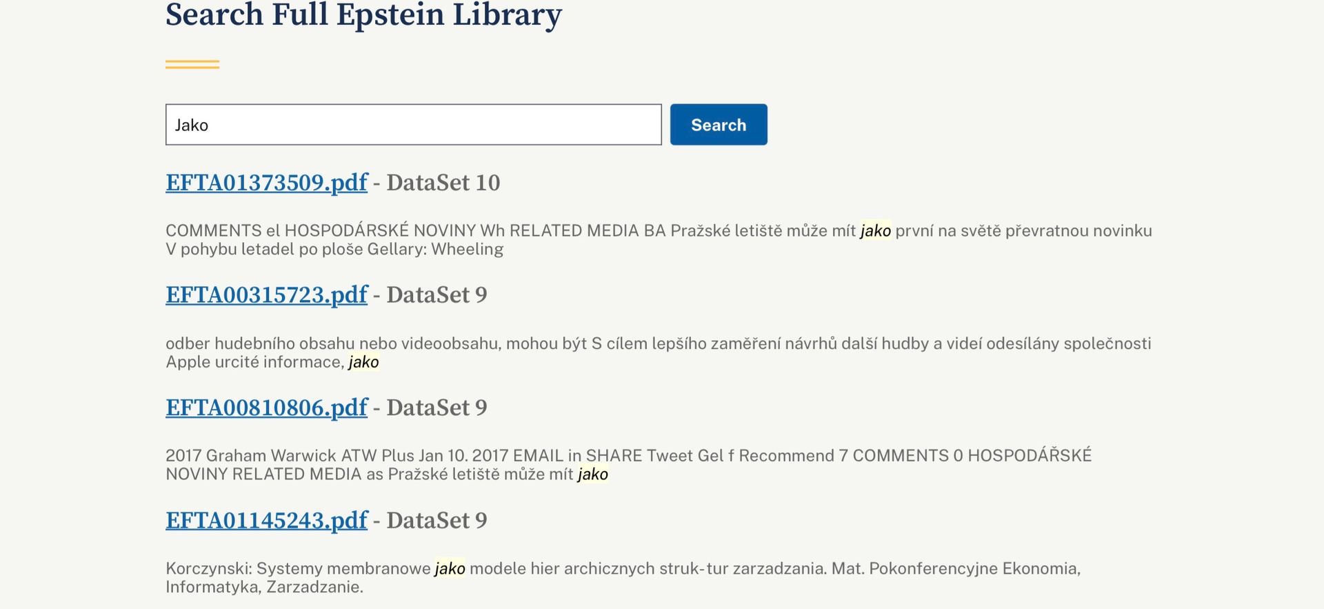Click the "DataSet 10" label
1324x609 pixels.
[443, 183]
